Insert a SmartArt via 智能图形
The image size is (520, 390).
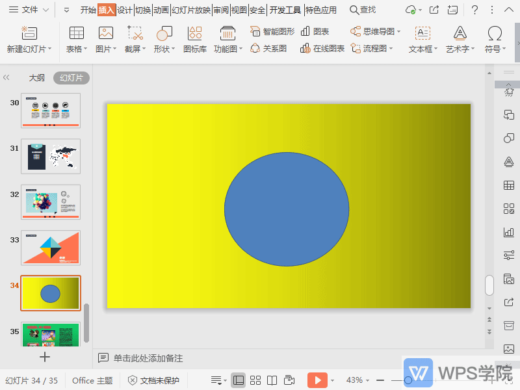click(x=272, y=31)
